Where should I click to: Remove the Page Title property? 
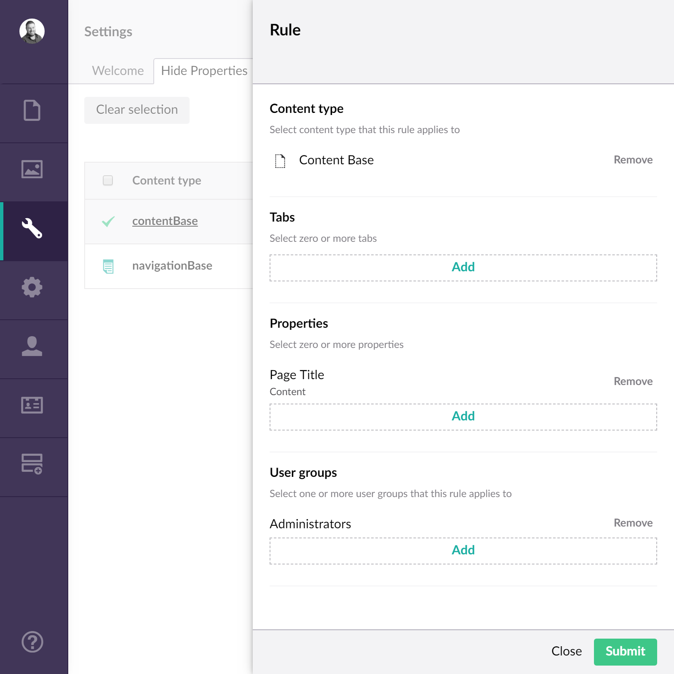point(633,382)
